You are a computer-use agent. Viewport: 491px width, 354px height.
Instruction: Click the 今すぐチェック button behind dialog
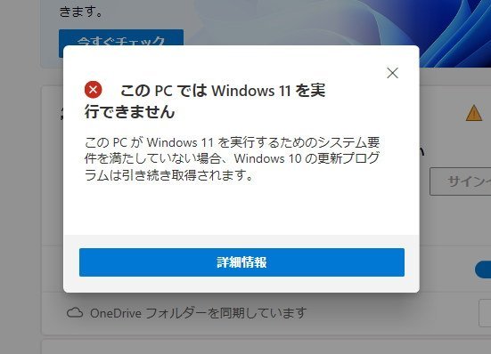[x=121, y=37]
